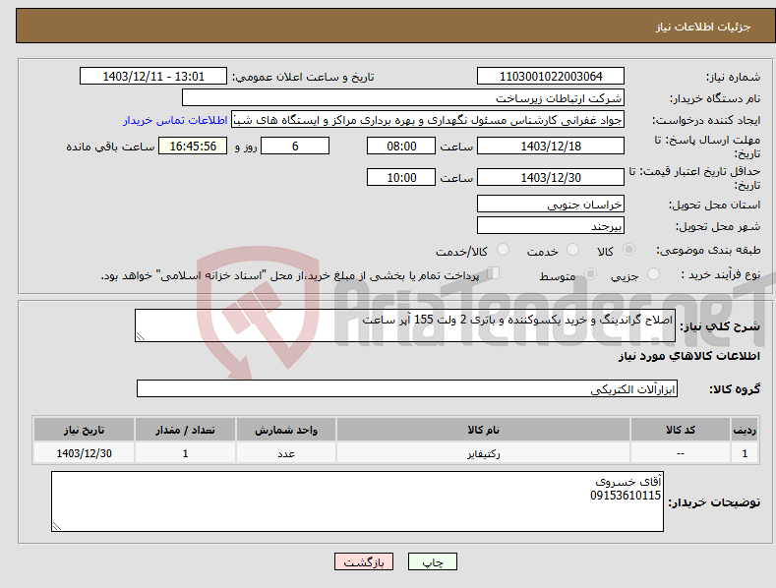This screenshot has height=588, width=776.
Task: Click the announcement date field 1403/12/11 - 13:01
Action: [152, 77]
